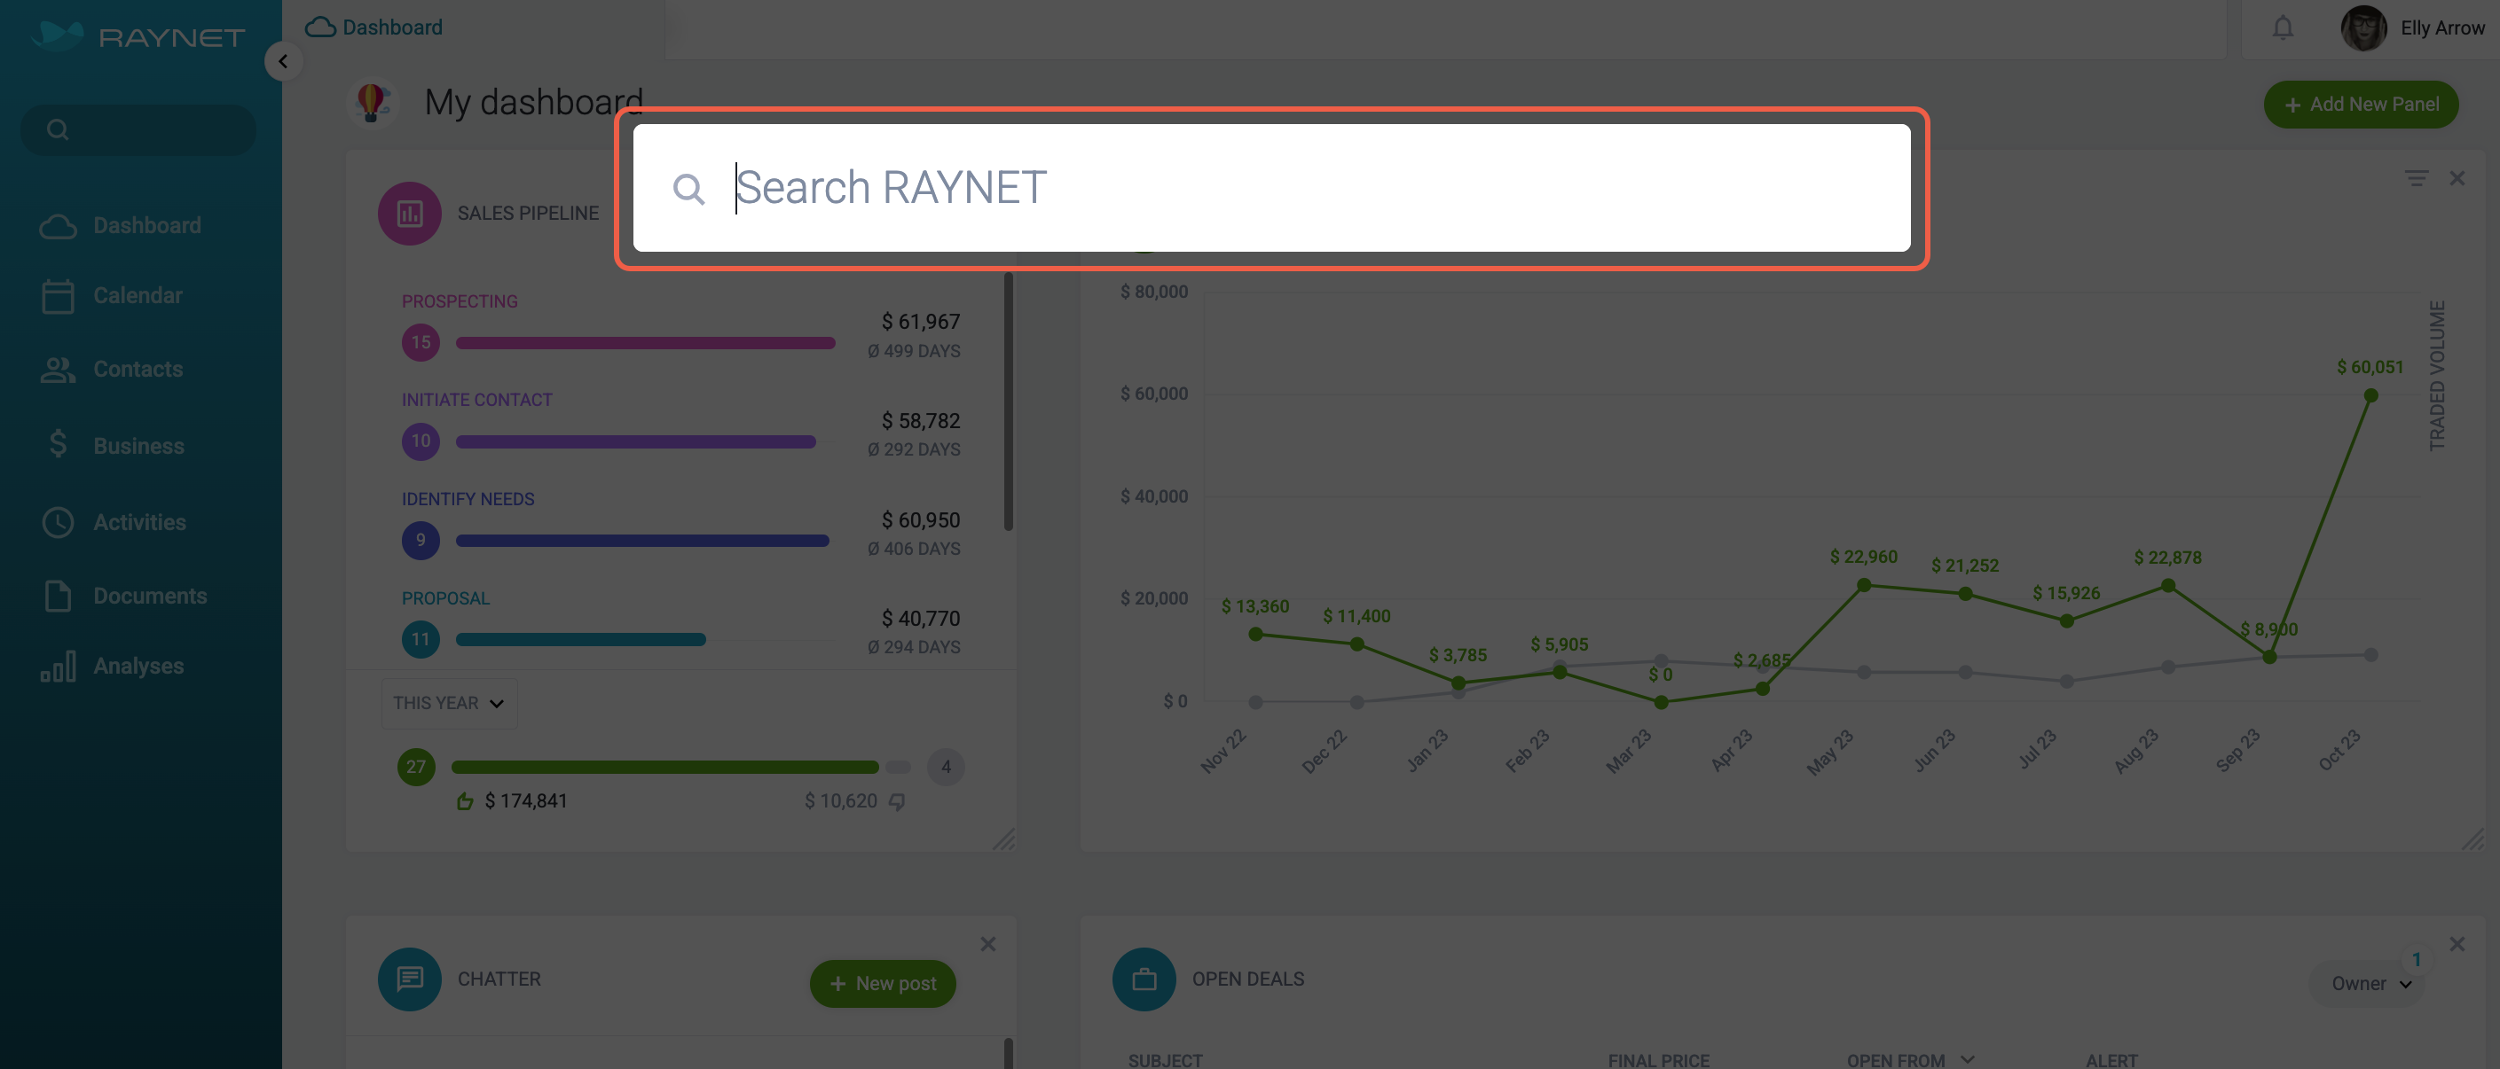Viewport: 2500px width, 1069px height.
Task: Select the Dashboard tab at top
Action: pyautogui.click(x=374, y=27)
